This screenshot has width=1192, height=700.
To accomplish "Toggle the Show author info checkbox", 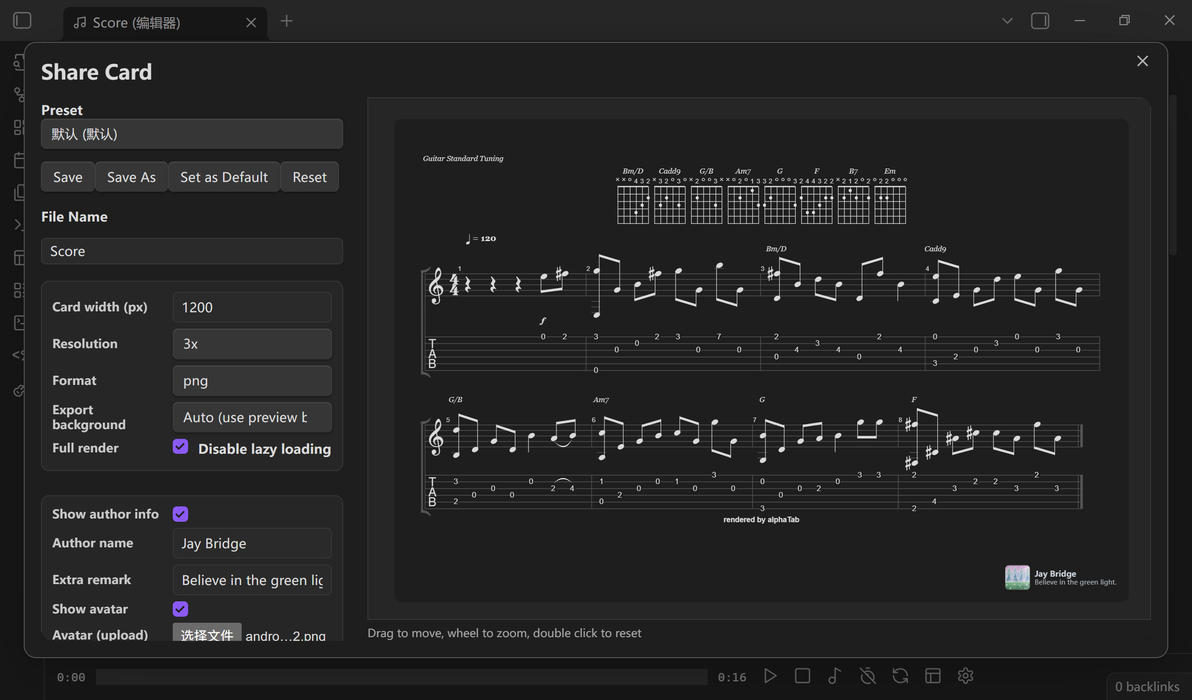I will tap(180, 514).
